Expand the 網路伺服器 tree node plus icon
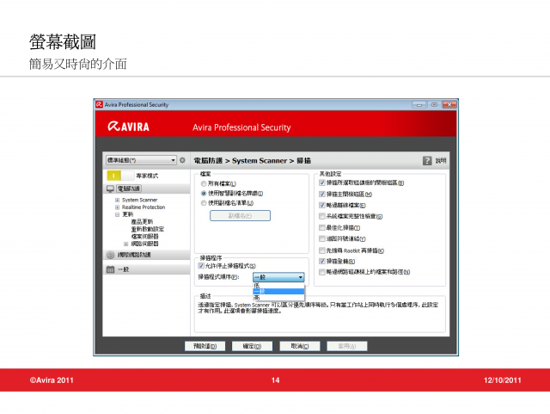 click(x=126, y=244)
